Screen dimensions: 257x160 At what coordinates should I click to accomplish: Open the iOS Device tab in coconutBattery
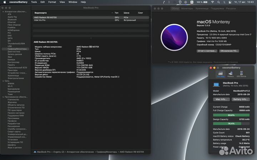(241, 74)
